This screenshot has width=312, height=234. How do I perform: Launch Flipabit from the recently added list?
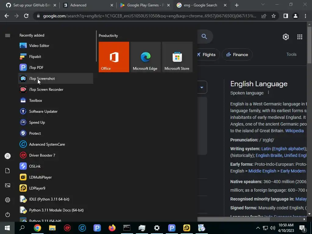56,56
